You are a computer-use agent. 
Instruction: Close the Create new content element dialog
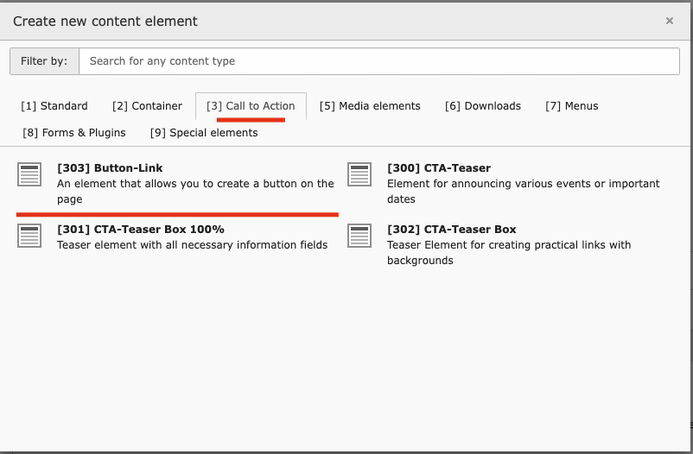pyautogui.click(x=670, y=21)
